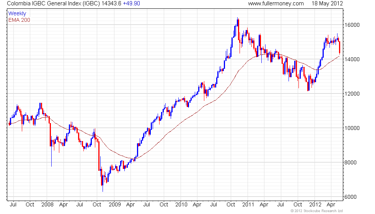
Task: Click the 2011 x-axis label
Action: (248, 205)
